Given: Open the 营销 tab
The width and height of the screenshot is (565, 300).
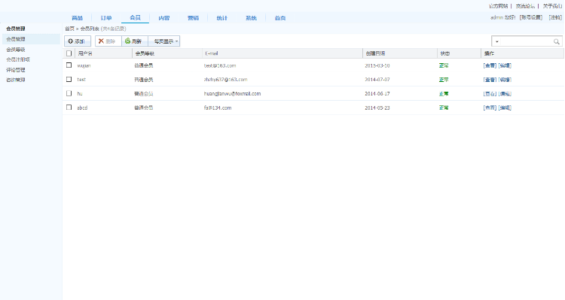Looking at the screenshot, I should click(x=193, y=18).
